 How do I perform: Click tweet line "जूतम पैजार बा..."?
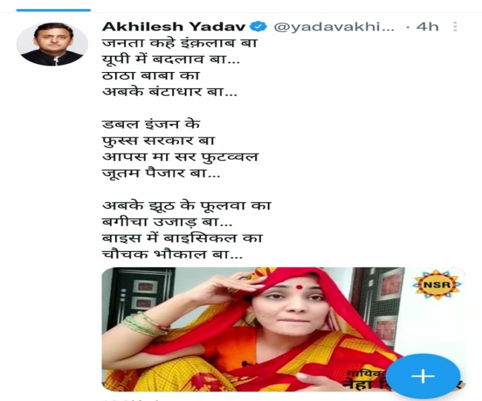161,173
